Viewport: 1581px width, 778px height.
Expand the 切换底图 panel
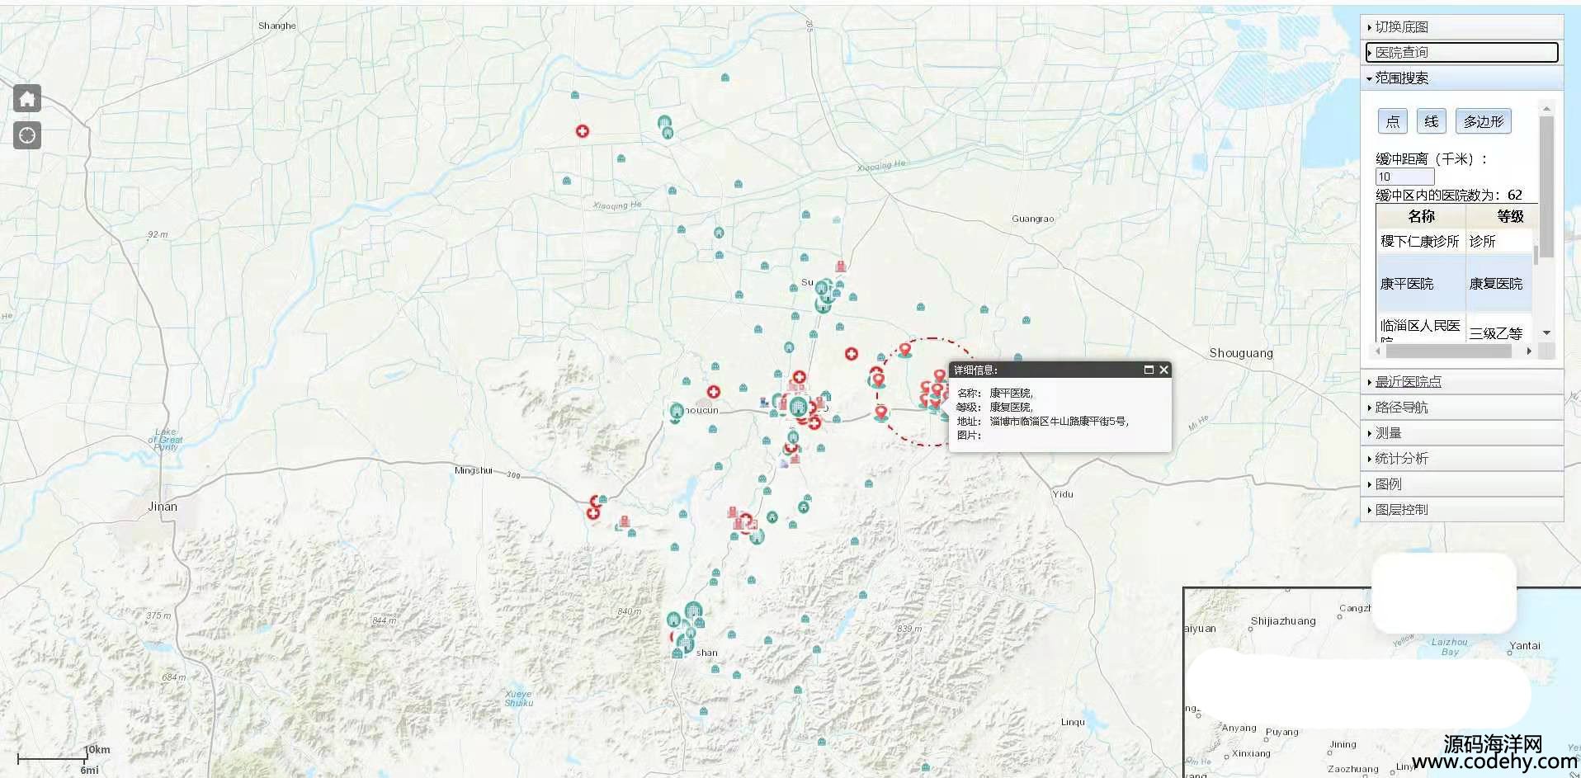[x=1401, y=27]
